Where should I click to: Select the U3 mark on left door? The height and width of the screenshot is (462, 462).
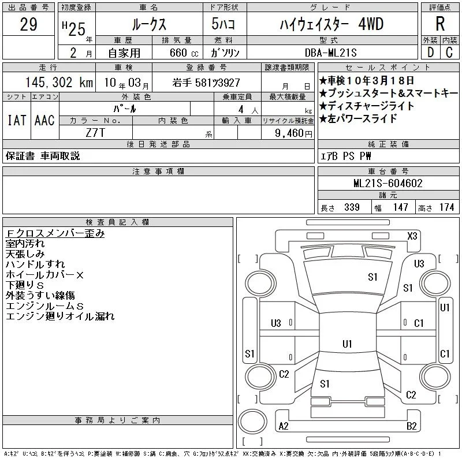pyautogui.click(x=276, y=323)
